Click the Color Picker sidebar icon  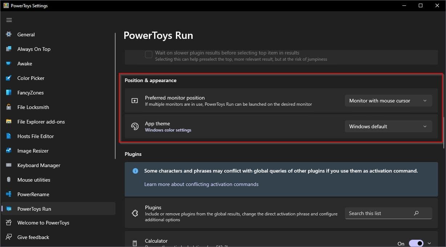pyautogui.click(x=9, y=78)
